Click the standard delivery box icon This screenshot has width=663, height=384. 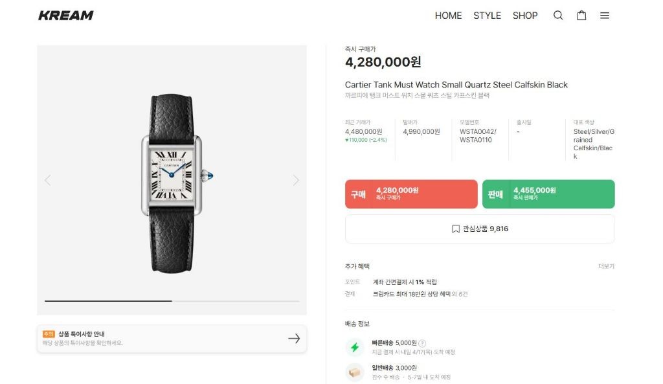tap(354, 372)
